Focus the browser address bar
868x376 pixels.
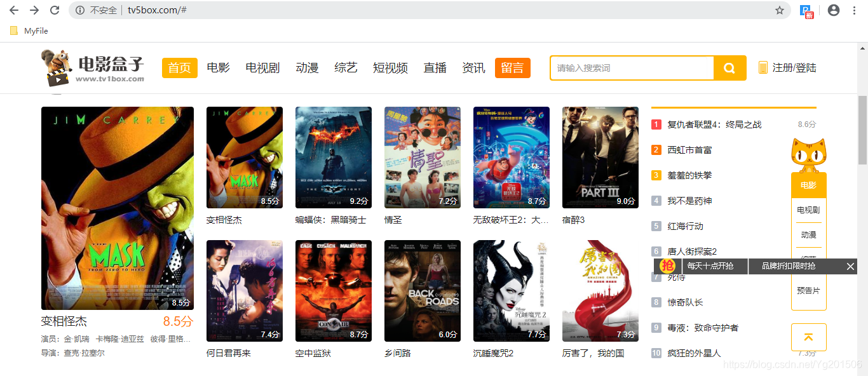430,10
